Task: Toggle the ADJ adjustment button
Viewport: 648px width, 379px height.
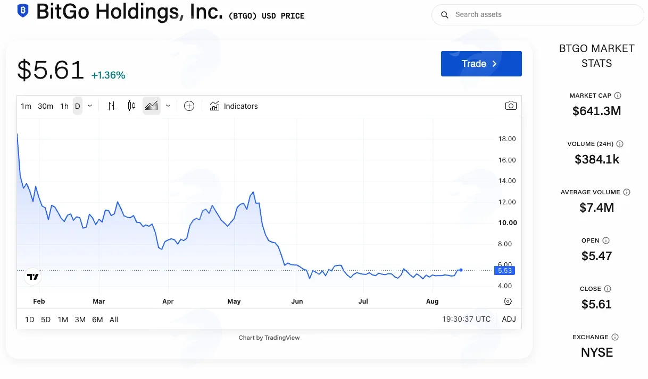Action: pos(509,320)
